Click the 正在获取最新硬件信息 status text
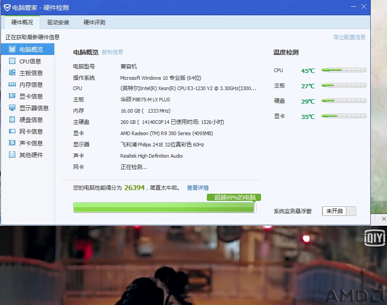 [x=33, y=37]
